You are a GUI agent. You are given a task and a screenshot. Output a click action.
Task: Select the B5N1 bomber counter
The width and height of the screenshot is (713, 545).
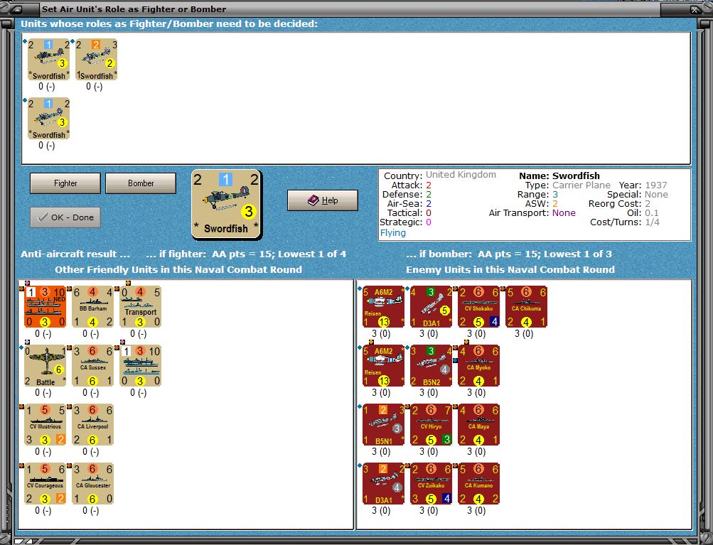383,424
